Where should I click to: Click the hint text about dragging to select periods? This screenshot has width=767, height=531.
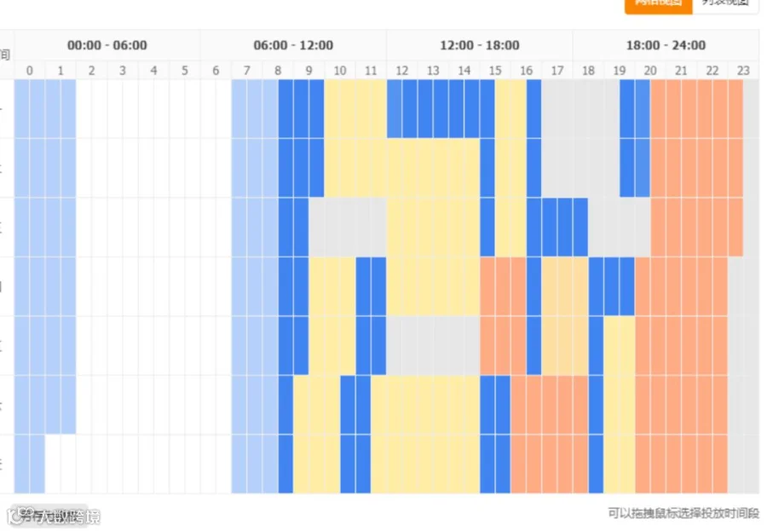pos(683,513)
